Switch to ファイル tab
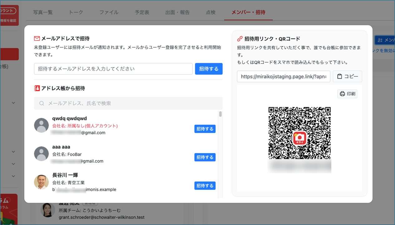The height and width of the screenshot is (225, 395). (109, 12)
